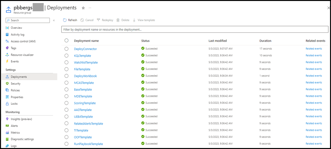Select the DeployConnector row radio button

[x=67, y=49]
